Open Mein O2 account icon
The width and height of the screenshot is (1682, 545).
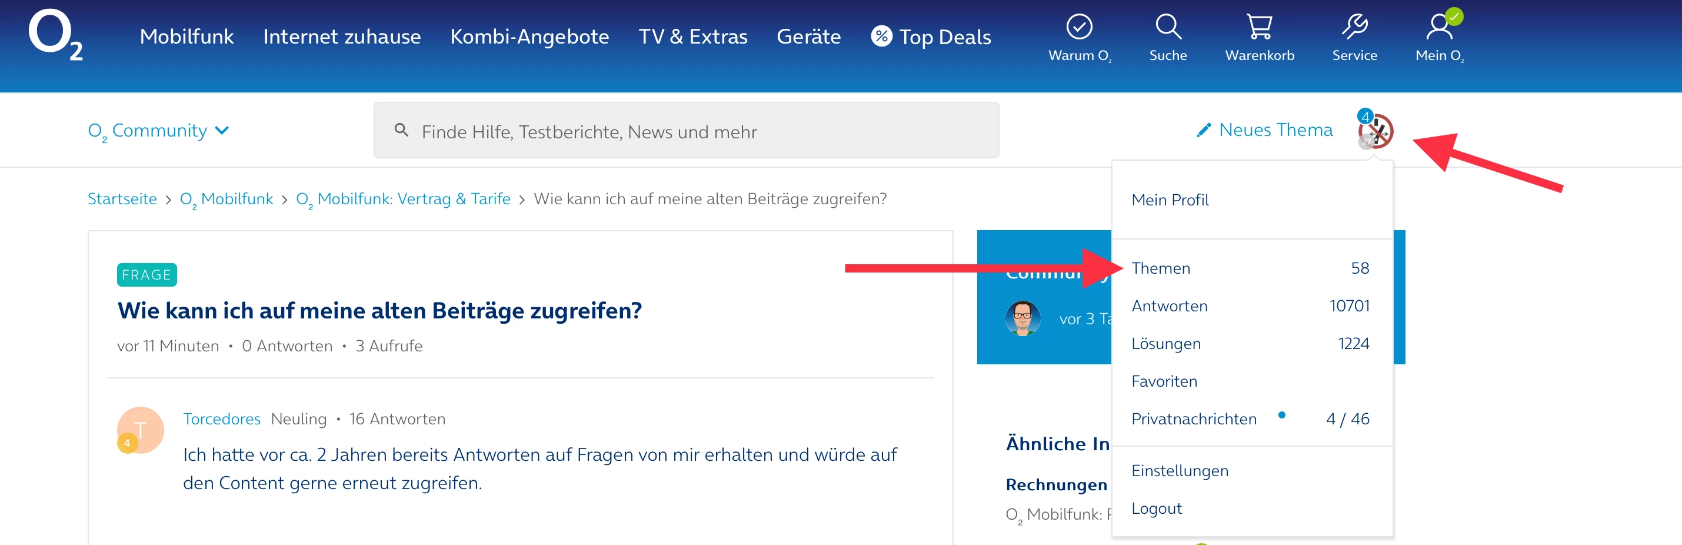1439,28
